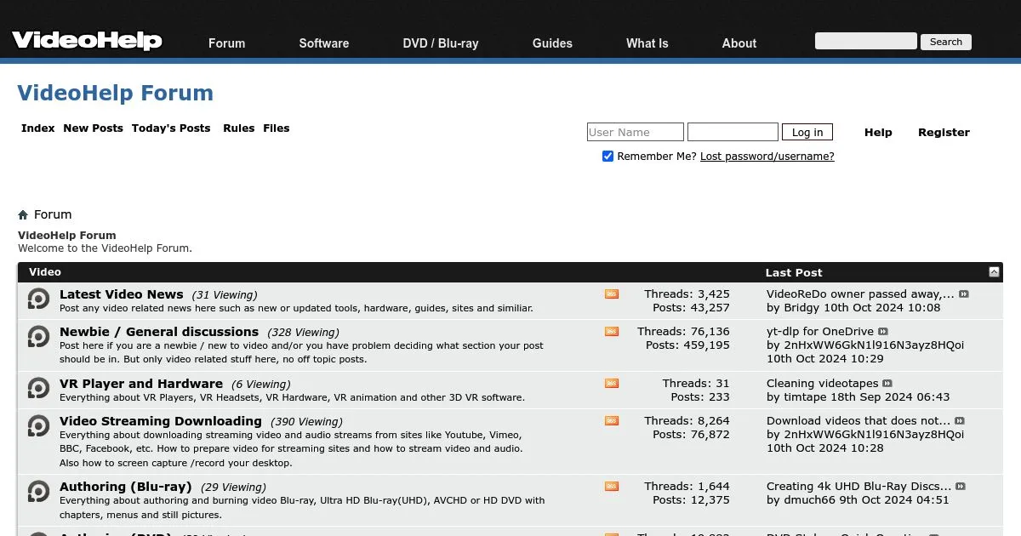Open the About menu

click(739, 43)
